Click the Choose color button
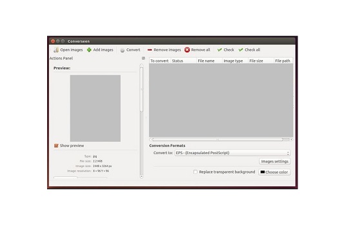This screenshot has width=355, height=238. (274, 172)
